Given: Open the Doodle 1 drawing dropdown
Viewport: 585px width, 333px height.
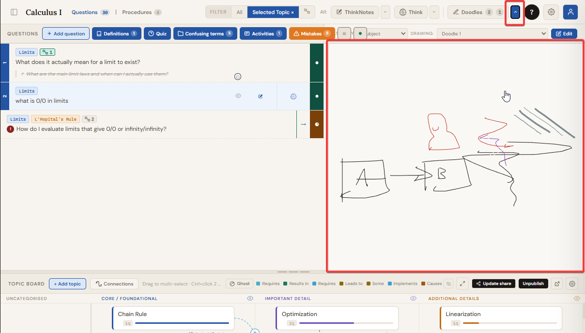Looking at the screenshot, I should click(492, 33).
